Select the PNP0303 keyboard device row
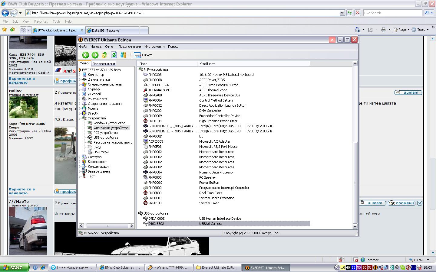Screen dimensions: 436x272 [226, 75]
